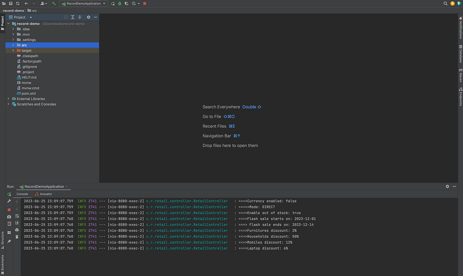Open the Maven tool window on right sidebar
Image resolution: width=463 pixels, height=276 pixels.
tap(460, 73)
